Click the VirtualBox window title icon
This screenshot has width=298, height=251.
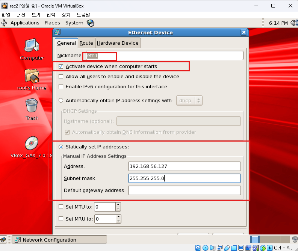click(x=5, y=6)
